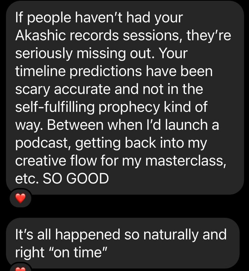Click the word "seriously" in the first bubble
Viewport: 249px width, 271px height.
(x=44, y=54)
